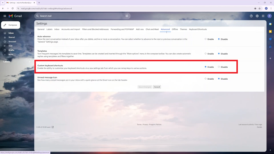The image size is (274, 154).
Task: Enable Templates
Action: 205,54
